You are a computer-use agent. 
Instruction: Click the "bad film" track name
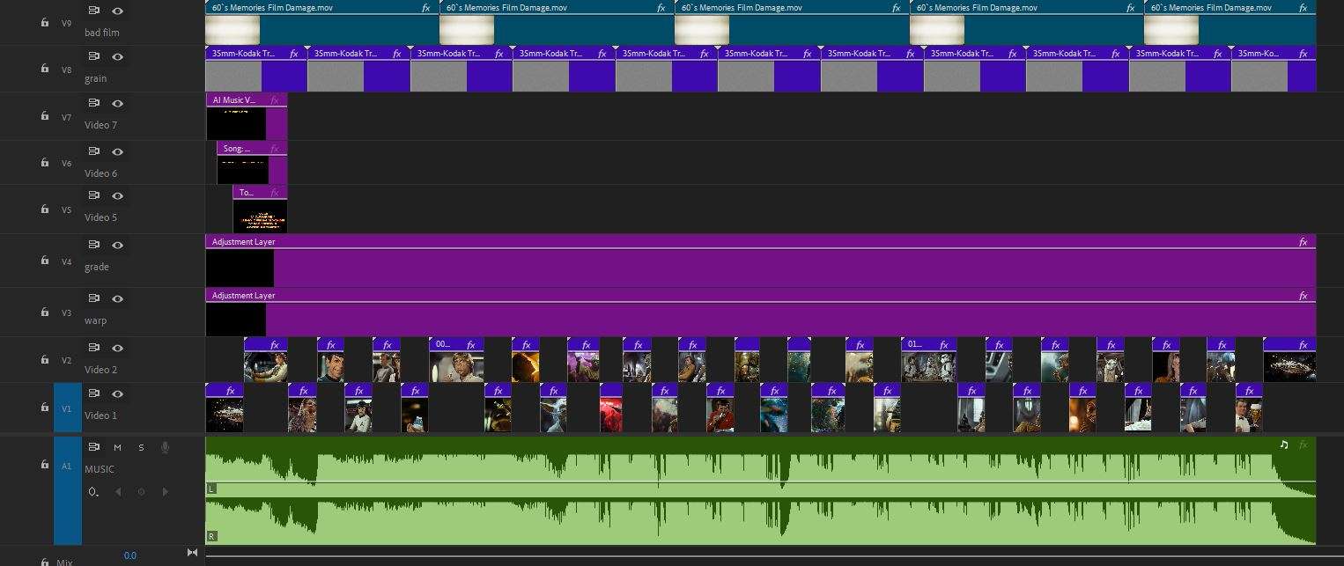pyautogui.click(x=101, y=33)
